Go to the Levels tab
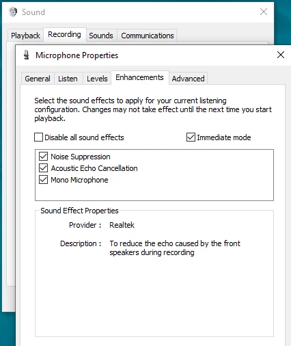 coord(97,79)
